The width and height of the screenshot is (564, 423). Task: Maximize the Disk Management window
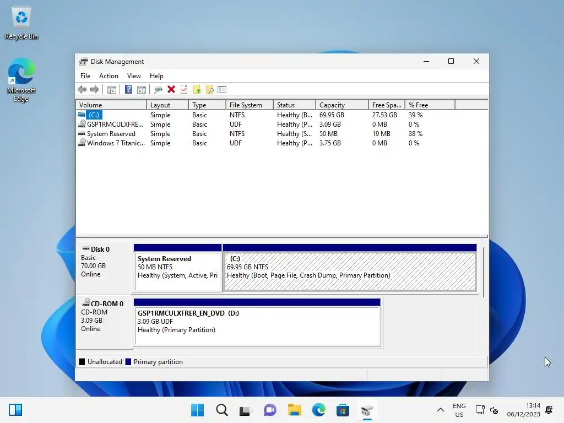point(451,62)
